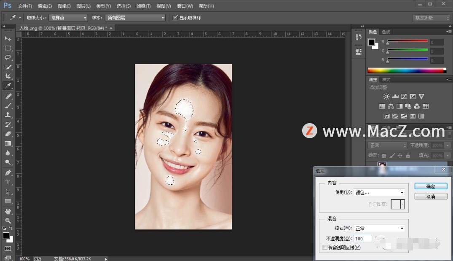Open the Color panel flyout menu
Image resolution: width=453 pixels, height=261 pixels.
[448, 32]
